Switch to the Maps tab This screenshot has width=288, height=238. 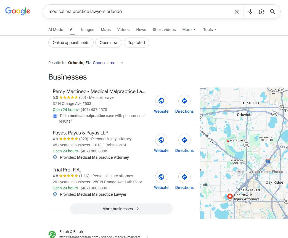(x=106, y=30)
